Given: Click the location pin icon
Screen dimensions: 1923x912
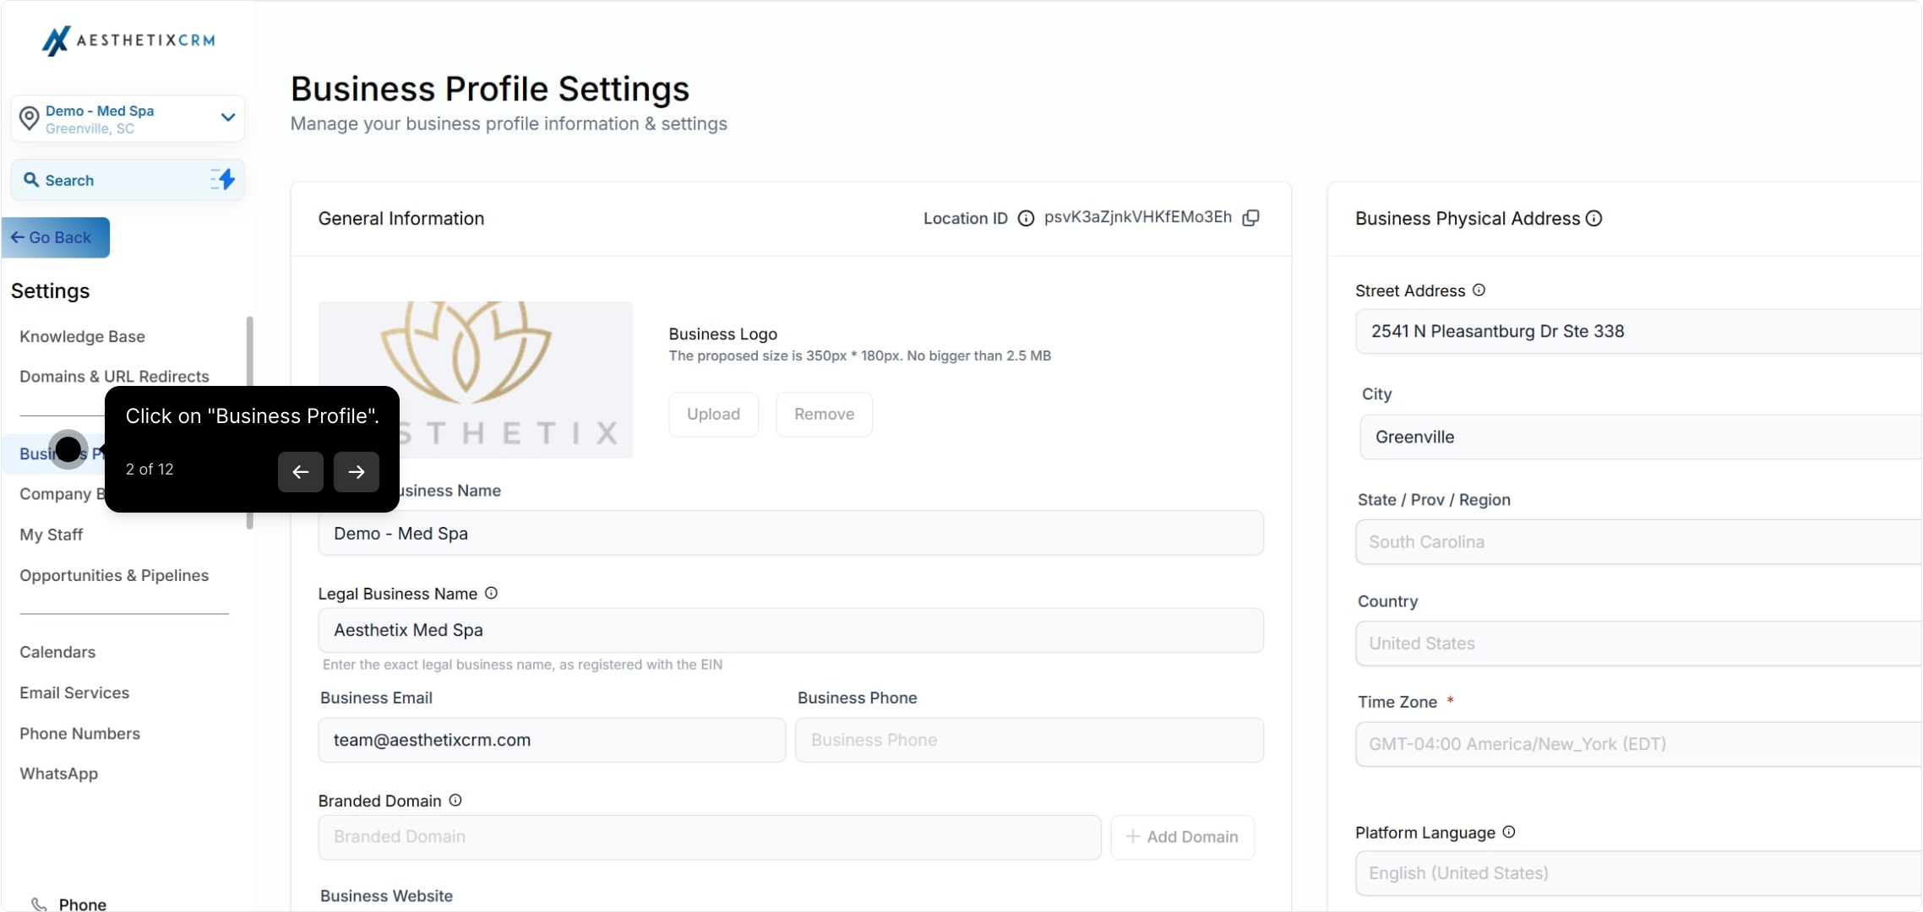Looking at the screenshot, I should click(x=30, y=118).
